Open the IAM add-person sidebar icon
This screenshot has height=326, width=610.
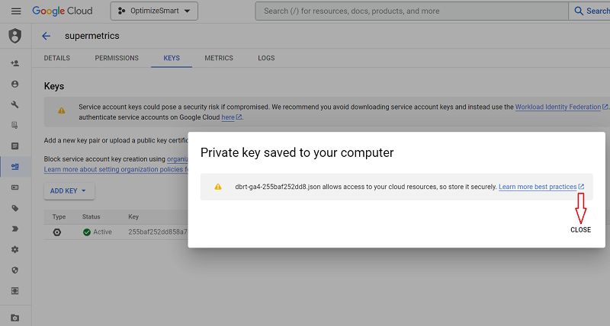point(14,63)
